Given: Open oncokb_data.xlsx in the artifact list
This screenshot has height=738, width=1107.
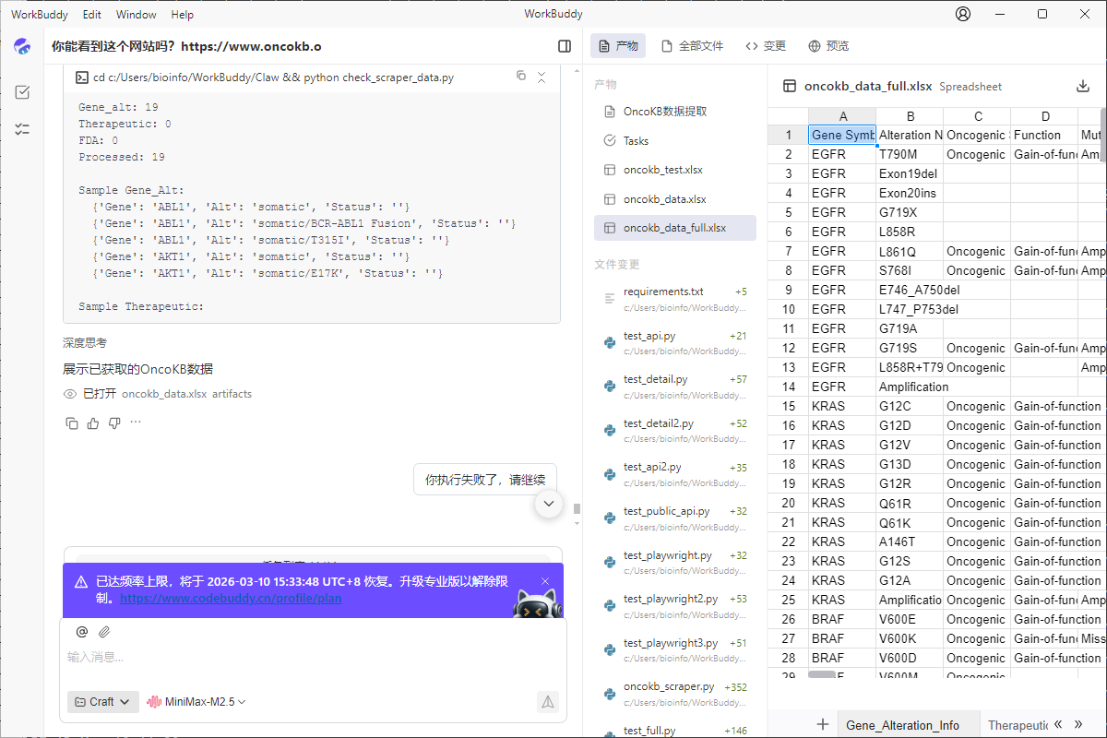Looking at the screenshot, I should pyautogui.click(x=675, y=199).
